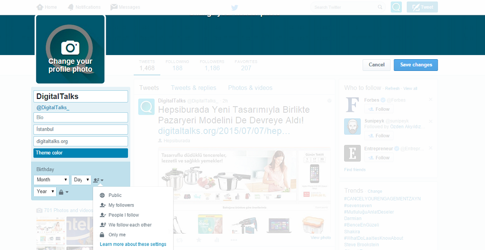The width and height of the screenshot is (485, 250).
Task: Open month/day visibility people-icon dropdown
Action: click(x=99, y=180)
